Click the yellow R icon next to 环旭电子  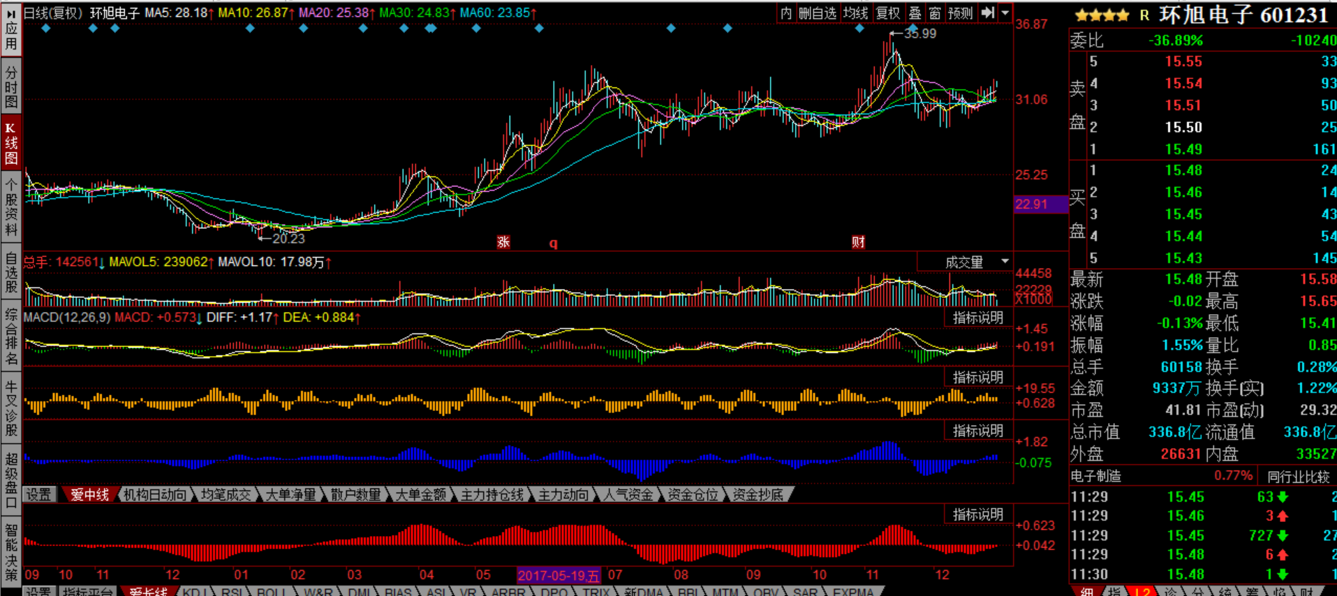click(1144, 15)
